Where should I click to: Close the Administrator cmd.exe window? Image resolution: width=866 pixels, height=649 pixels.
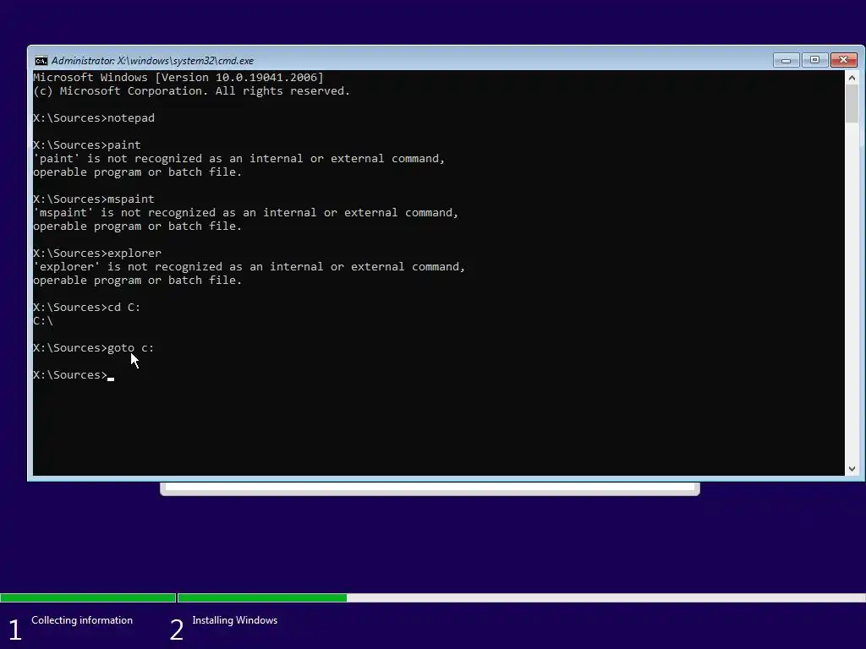(843, 60)
